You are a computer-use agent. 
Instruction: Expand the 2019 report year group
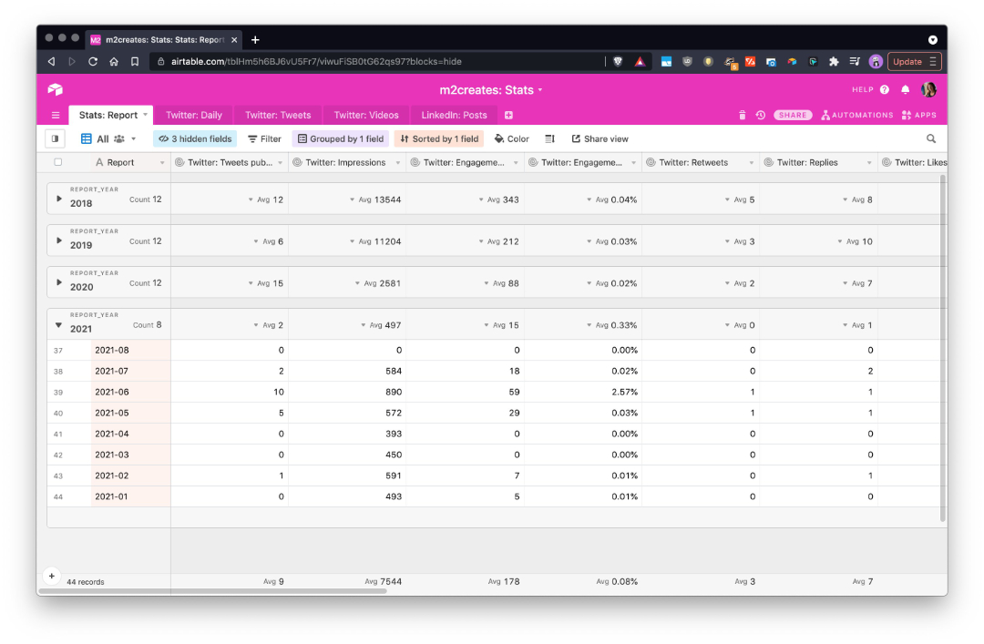(59, 241)
